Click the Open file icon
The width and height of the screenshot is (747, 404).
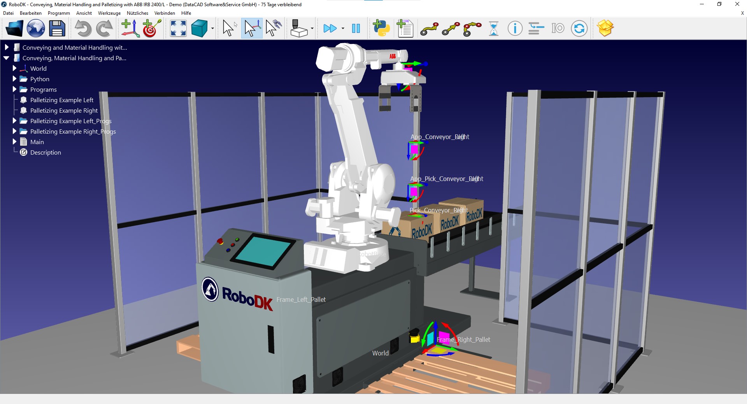tap(14, 28)
